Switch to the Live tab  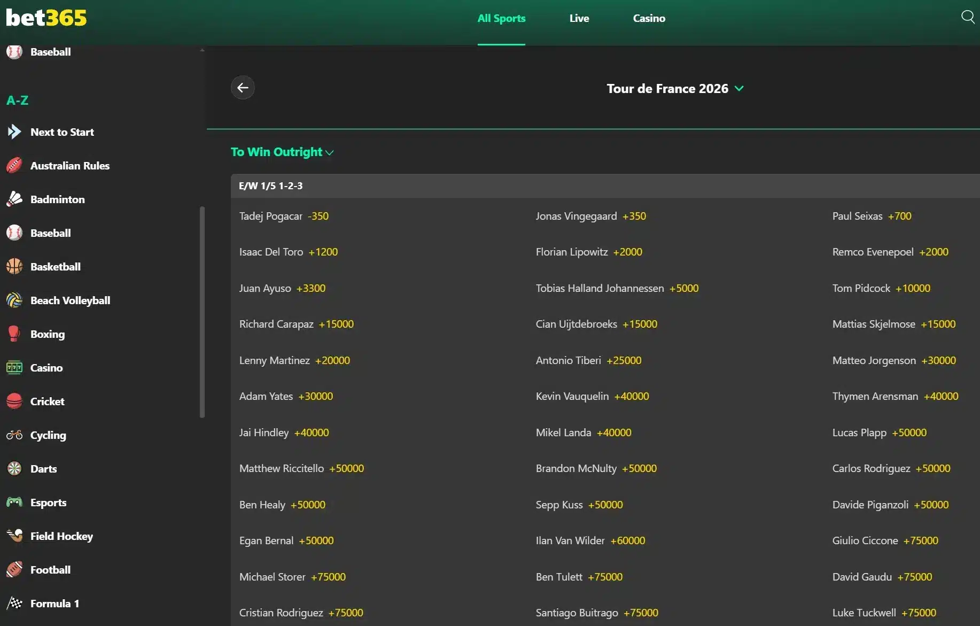(579, 18)
